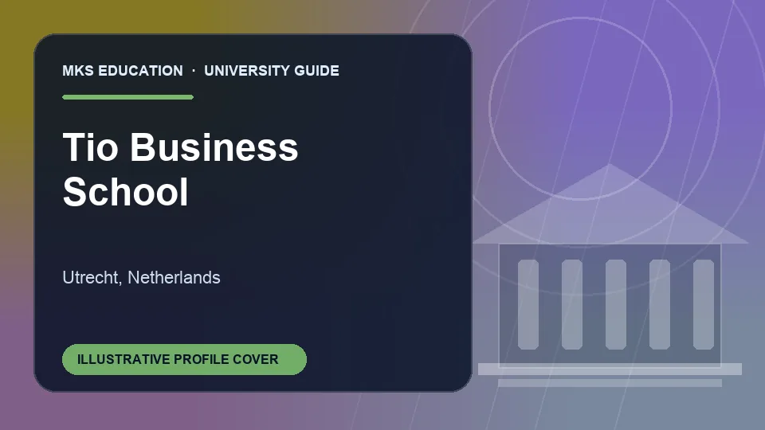Click the columned university building illustration
This screenshot has width=765, height=430.
[610, 276]
